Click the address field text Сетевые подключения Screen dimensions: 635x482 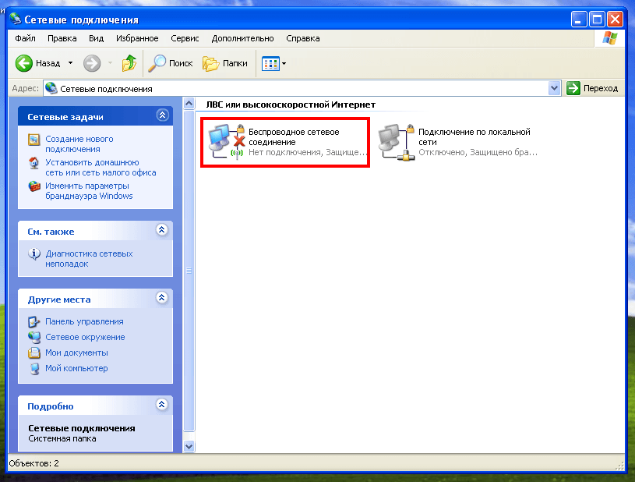tap(106, 89)
